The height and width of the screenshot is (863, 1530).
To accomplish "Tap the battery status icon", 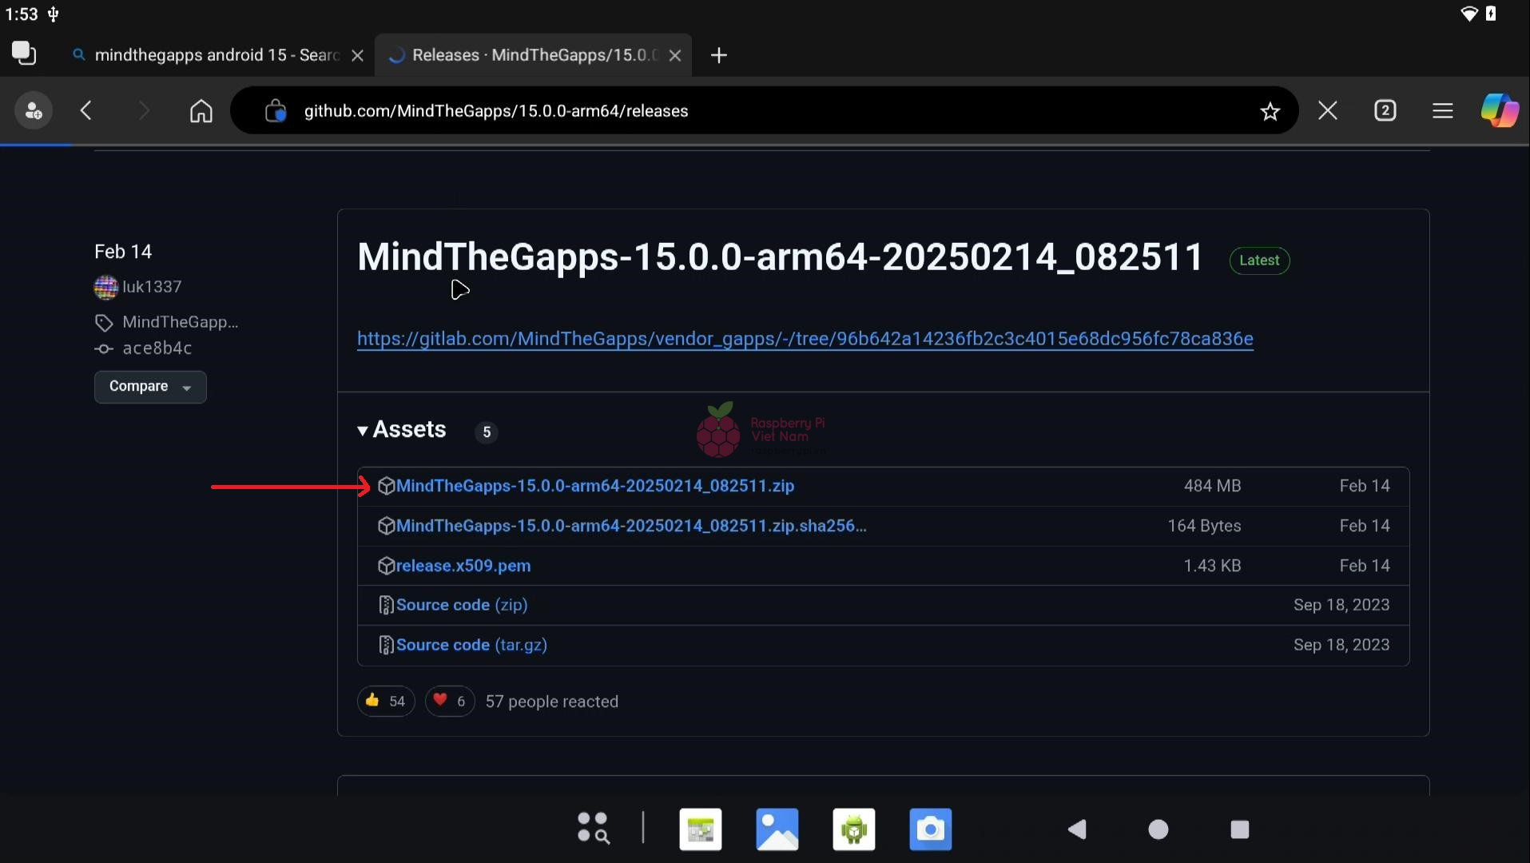I will click(1491, 14).
